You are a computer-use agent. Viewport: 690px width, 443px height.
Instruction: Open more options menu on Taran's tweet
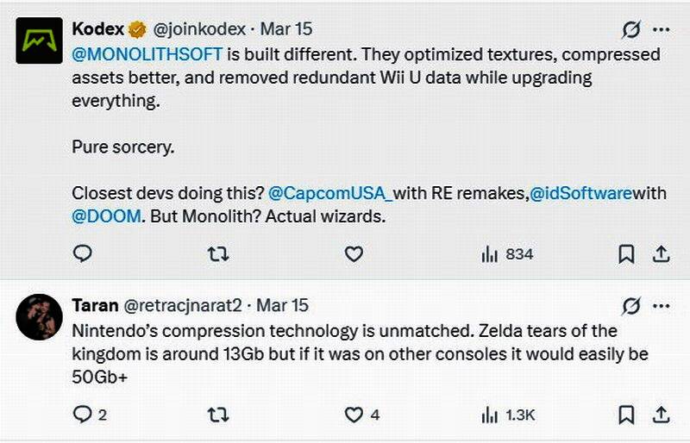coord(662,306)
